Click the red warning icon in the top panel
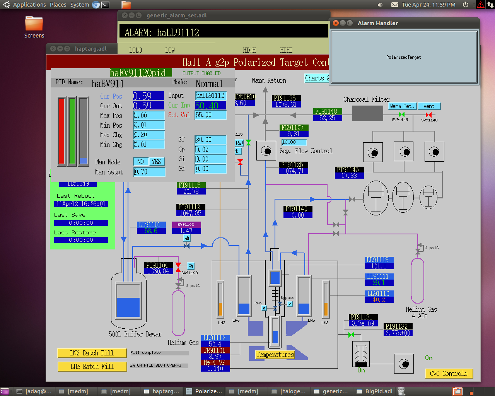 480,5
